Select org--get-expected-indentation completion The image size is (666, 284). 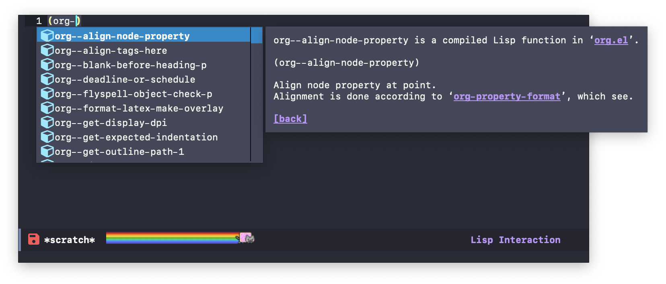click(x=136, y=137)
